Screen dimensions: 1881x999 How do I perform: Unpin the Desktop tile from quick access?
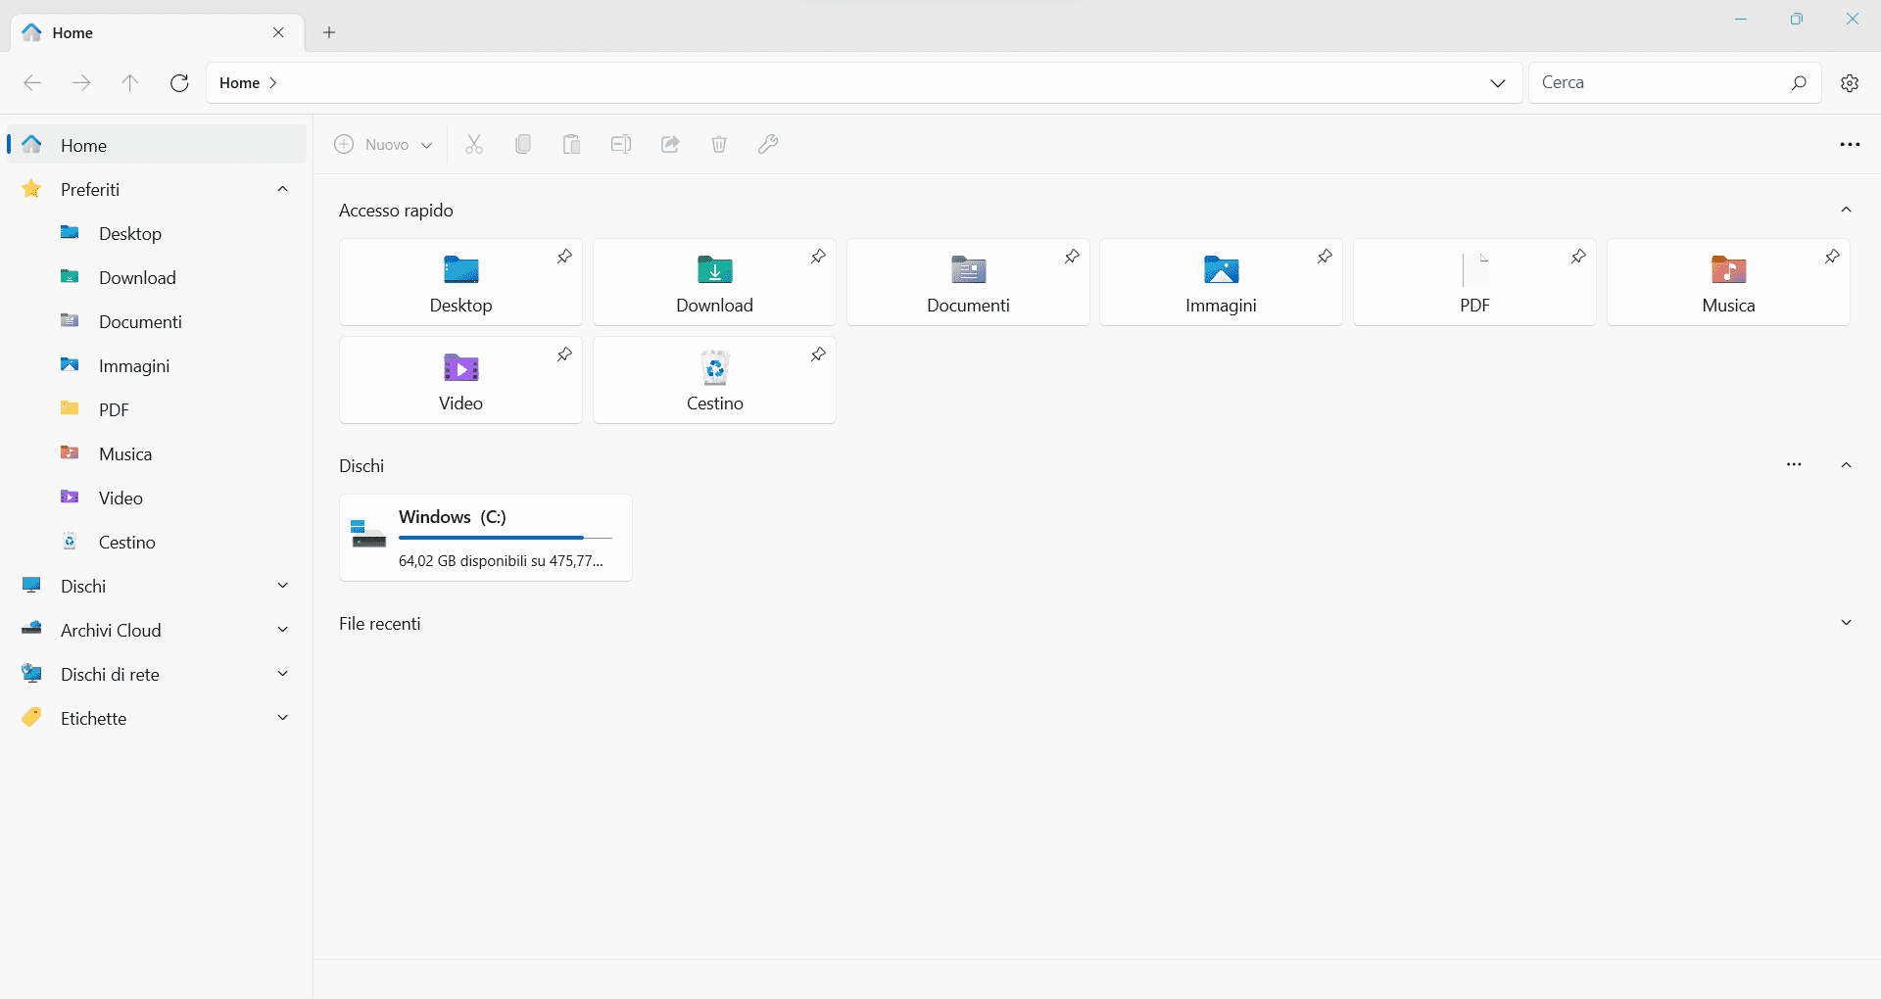click(564, 257)
